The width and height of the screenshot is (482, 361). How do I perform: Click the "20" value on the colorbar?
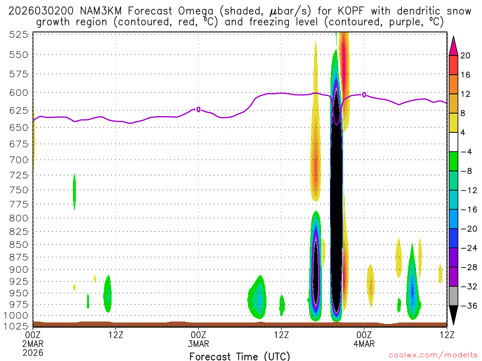pos(466,55)
